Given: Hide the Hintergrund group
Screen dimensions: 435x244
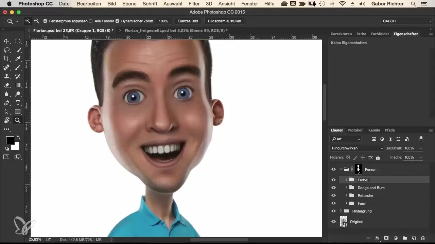Looking at the screenshot, I should click(333, 211).
